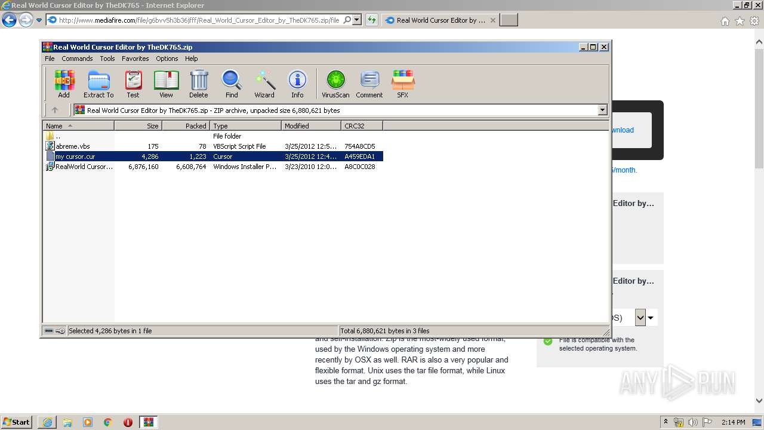Open Windows Explorer folder taskbar icon
Viewport: 764px width, 430px height.
coord(67,422)
